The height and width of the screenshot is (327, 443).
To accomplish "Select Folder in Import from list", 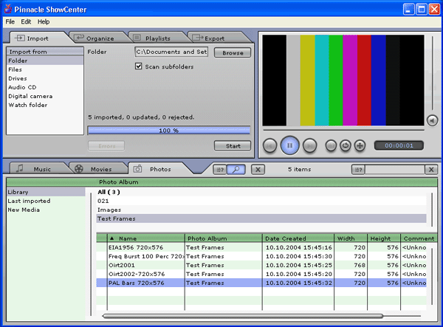I will [45, 61].
